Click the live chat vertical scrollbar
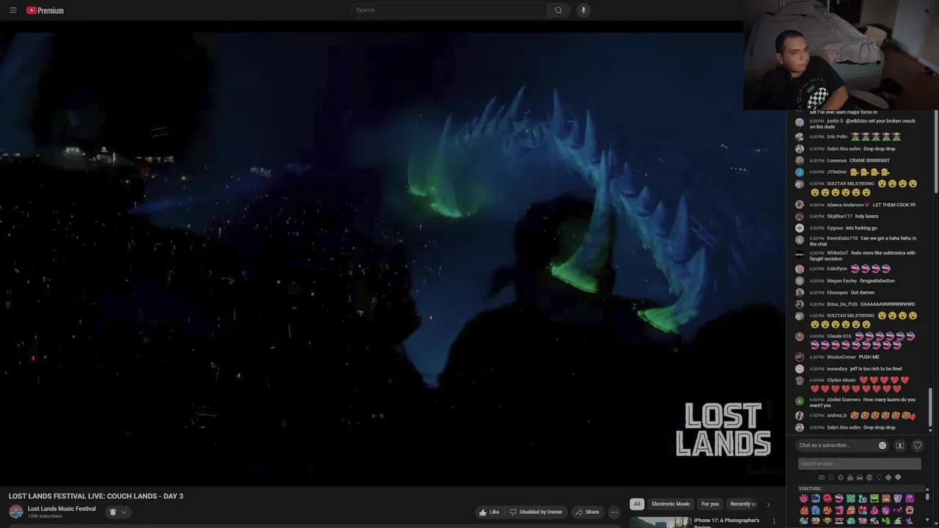Viewport: 939px width, 528px height. 929,409
